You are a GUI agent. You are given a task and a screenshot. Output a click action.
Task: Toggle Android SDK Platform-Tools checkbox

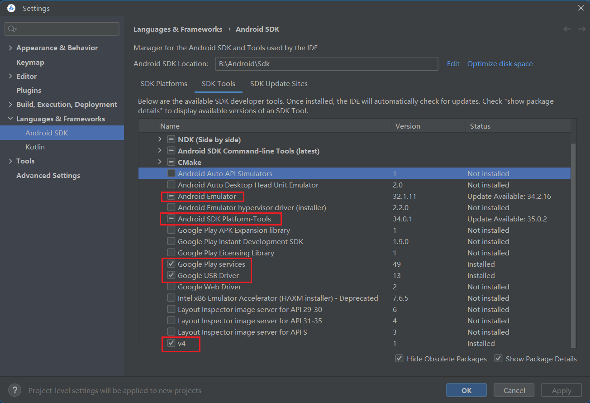(x=171, y=219)
